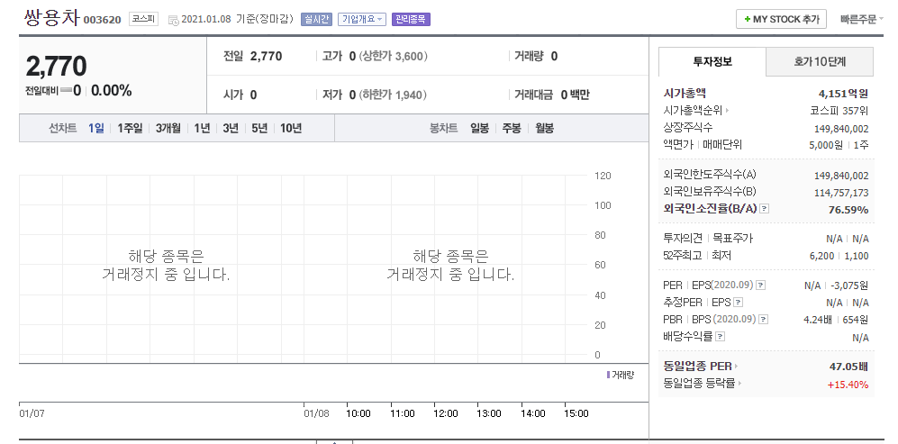Viewport: 898px width, 444px height.
Task: Click the 코스피 market label
Action: coord(143,19)
